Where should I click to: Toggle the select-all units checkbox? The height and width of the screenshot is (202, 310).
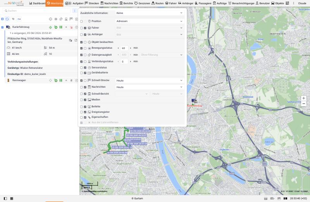coord(2,19)
